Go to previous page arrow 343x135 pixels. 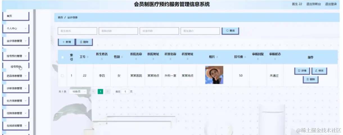(93, 91)
